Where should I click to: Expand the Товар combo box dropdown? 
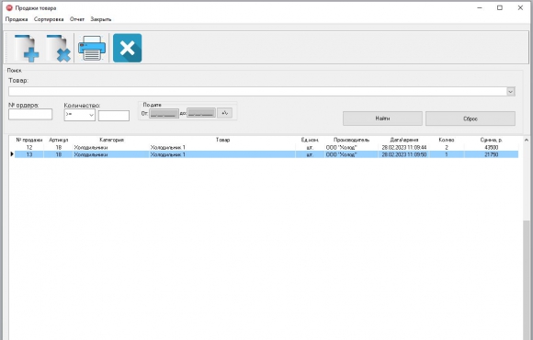coord(511,92)
